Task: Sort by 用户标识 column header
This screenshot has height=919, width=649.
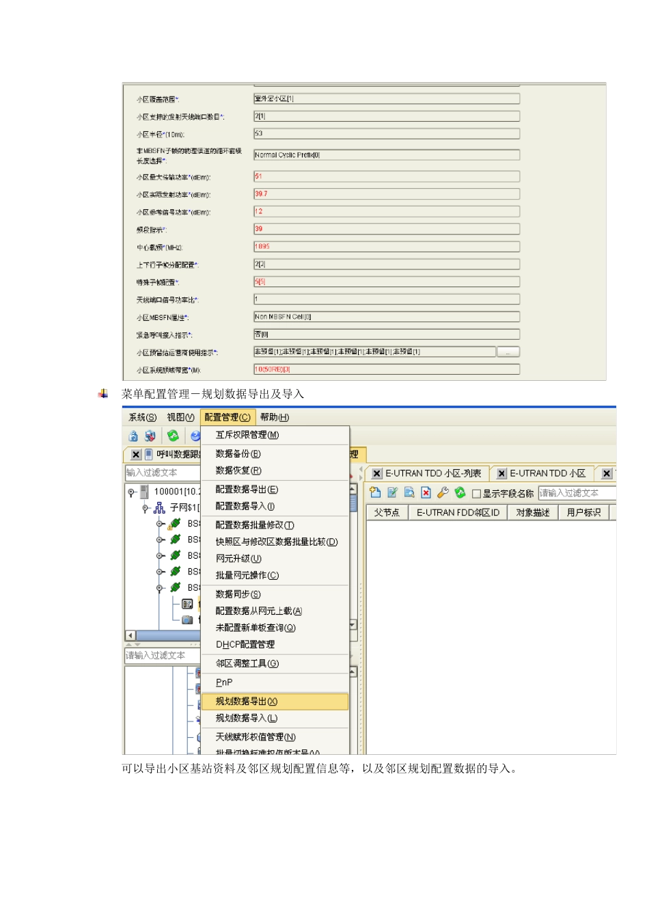Action: click(x=584, y=512)
